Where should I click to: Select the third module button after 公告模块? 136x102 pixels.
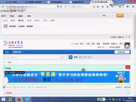click(x=30, y=26)
